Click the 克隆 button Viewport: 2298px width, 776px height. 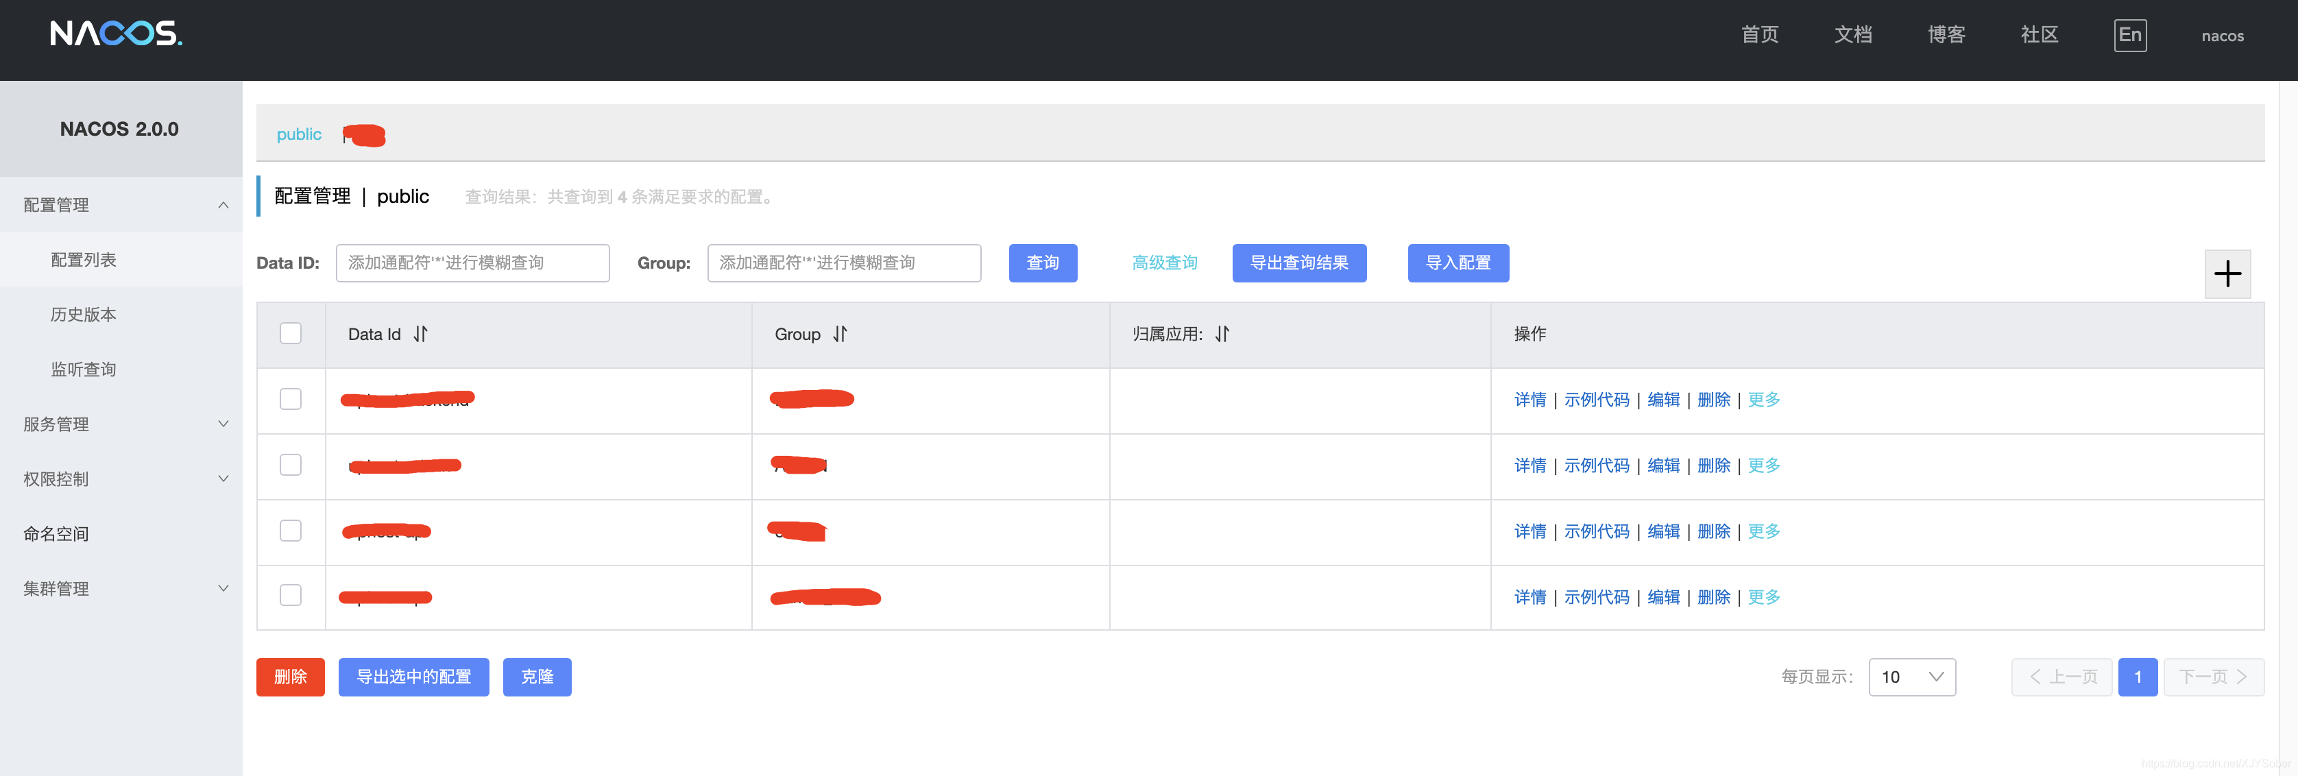(537, 677)
